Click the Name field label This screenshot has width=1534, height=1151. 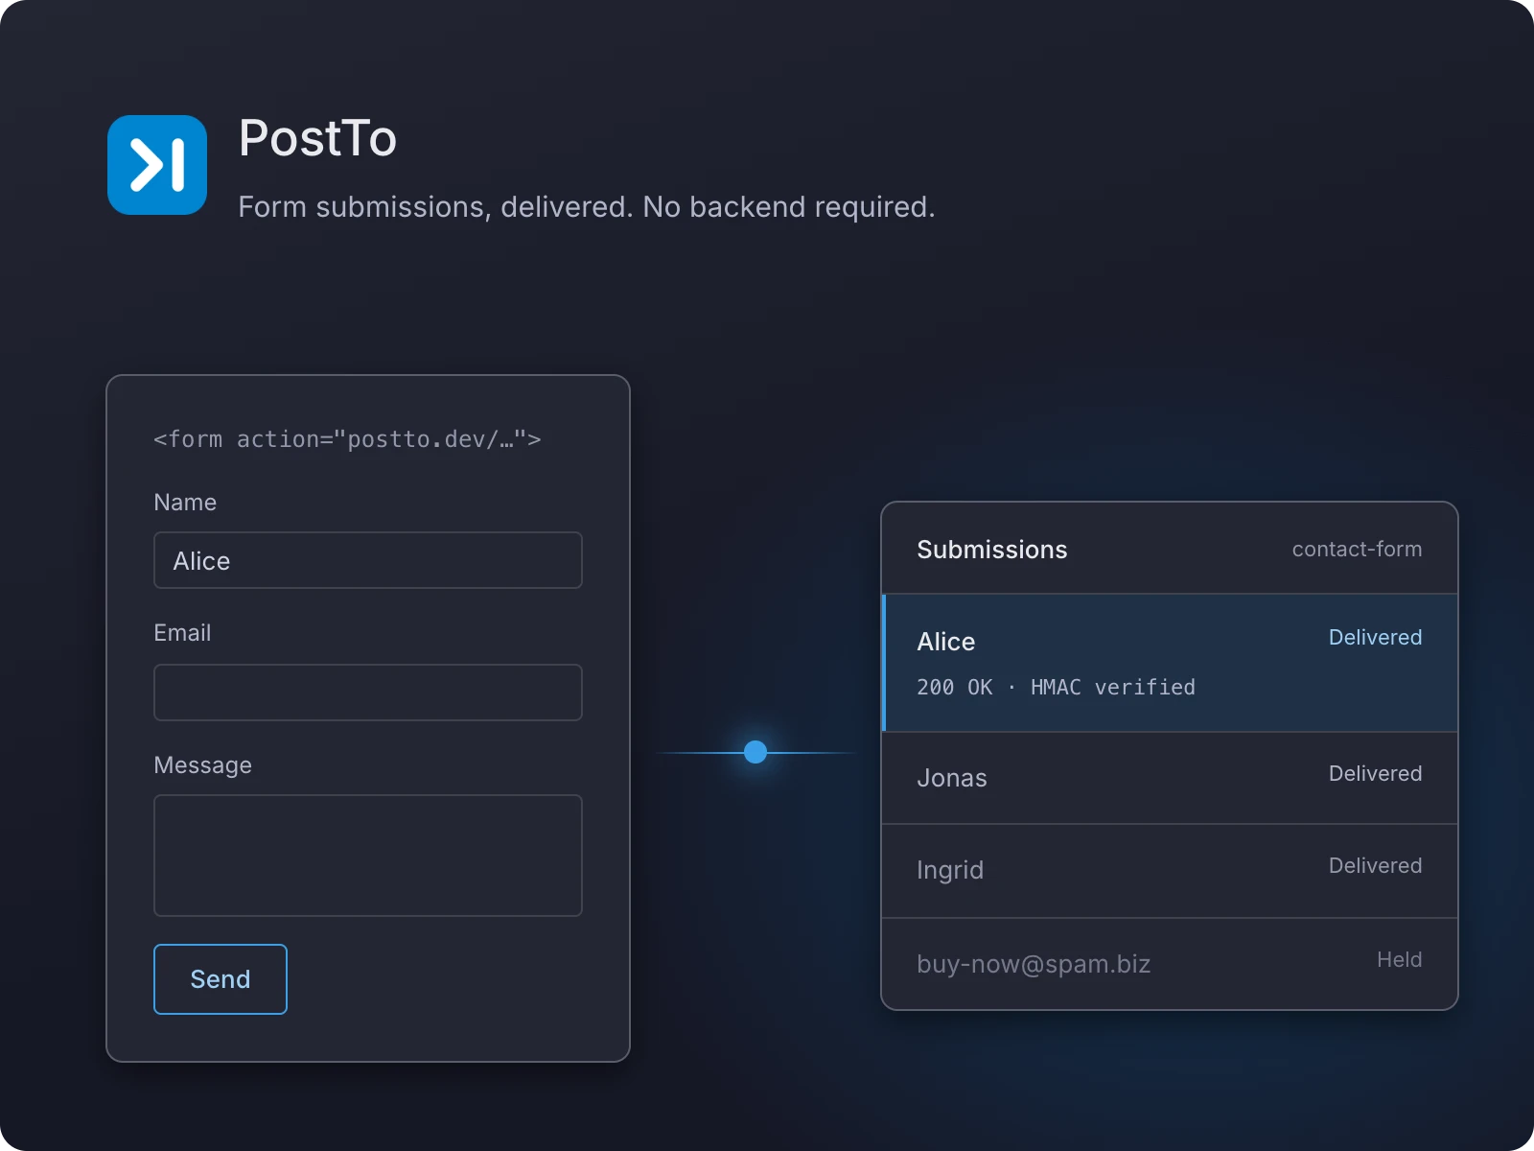[185, 503]
